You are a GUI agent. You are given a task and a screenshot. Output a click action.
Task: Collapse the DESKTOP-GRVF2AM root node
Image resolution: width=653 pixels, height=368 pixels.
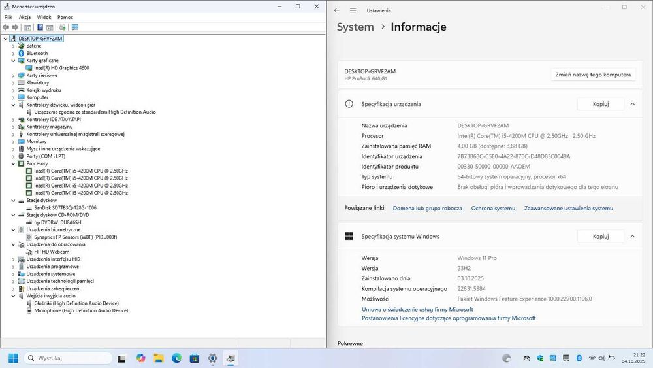[x=5, y=39]
